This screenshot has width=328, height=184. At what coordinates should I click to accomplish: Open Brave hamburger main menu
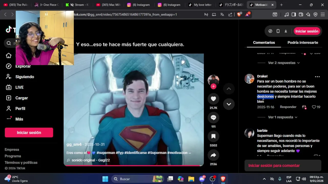323,15
